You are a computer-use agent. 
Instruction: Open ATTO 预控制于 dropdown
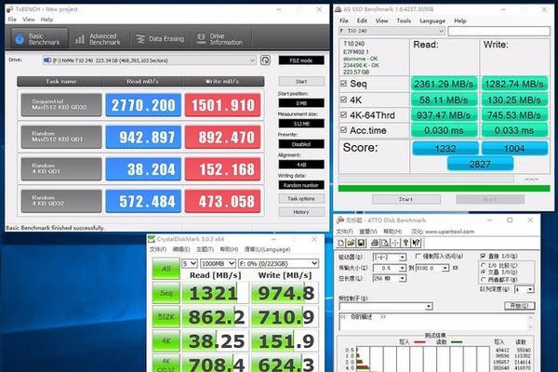click(386, 307)
